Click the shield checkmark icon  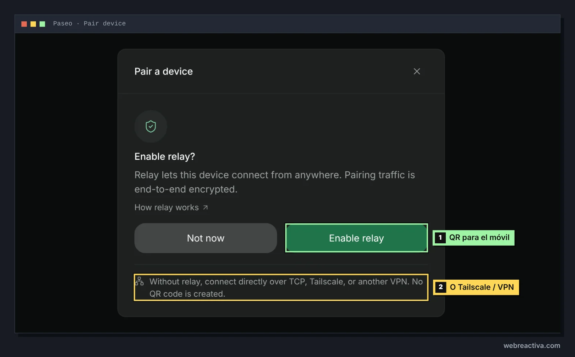click(x=151, y=126)
